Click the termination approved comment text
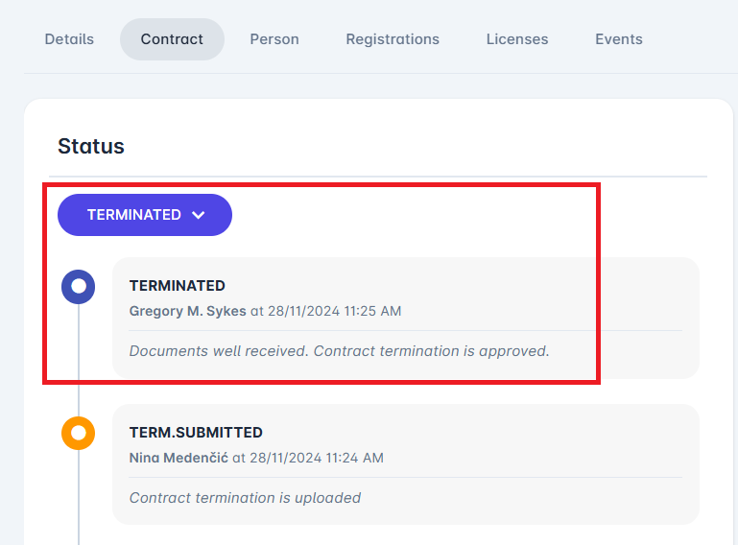 pos(339,351)
